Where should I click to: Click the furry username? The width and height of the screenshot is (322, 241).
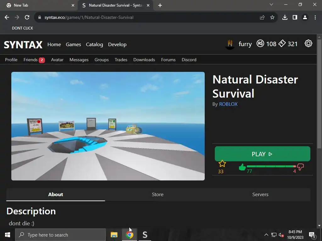pyautogui.click(x=245, y=44)
